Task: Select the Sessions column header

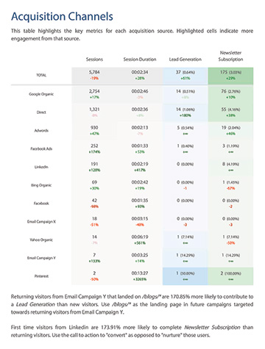Action: pos(94,60)
